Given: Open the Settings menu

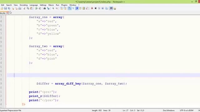Looking at the screenshot, I should (x=43, y=5).
